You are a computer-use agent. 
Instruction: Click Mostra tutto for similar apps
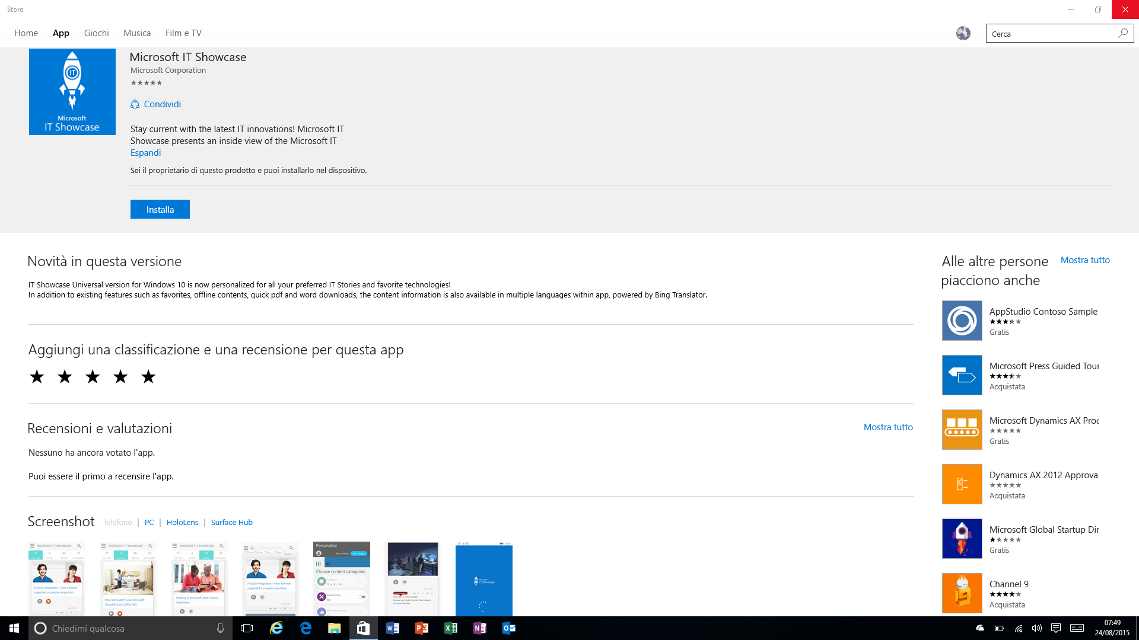click(x=1085, y=260)
